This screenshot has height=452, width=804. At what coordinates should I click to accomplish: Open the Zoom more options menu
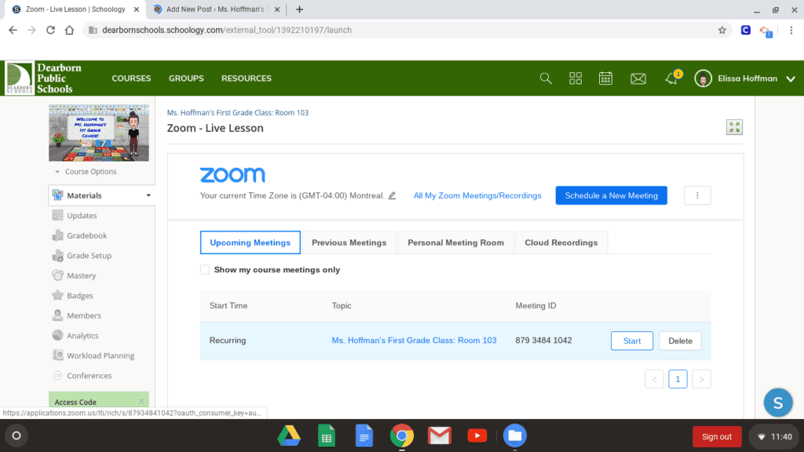[697, 195]
